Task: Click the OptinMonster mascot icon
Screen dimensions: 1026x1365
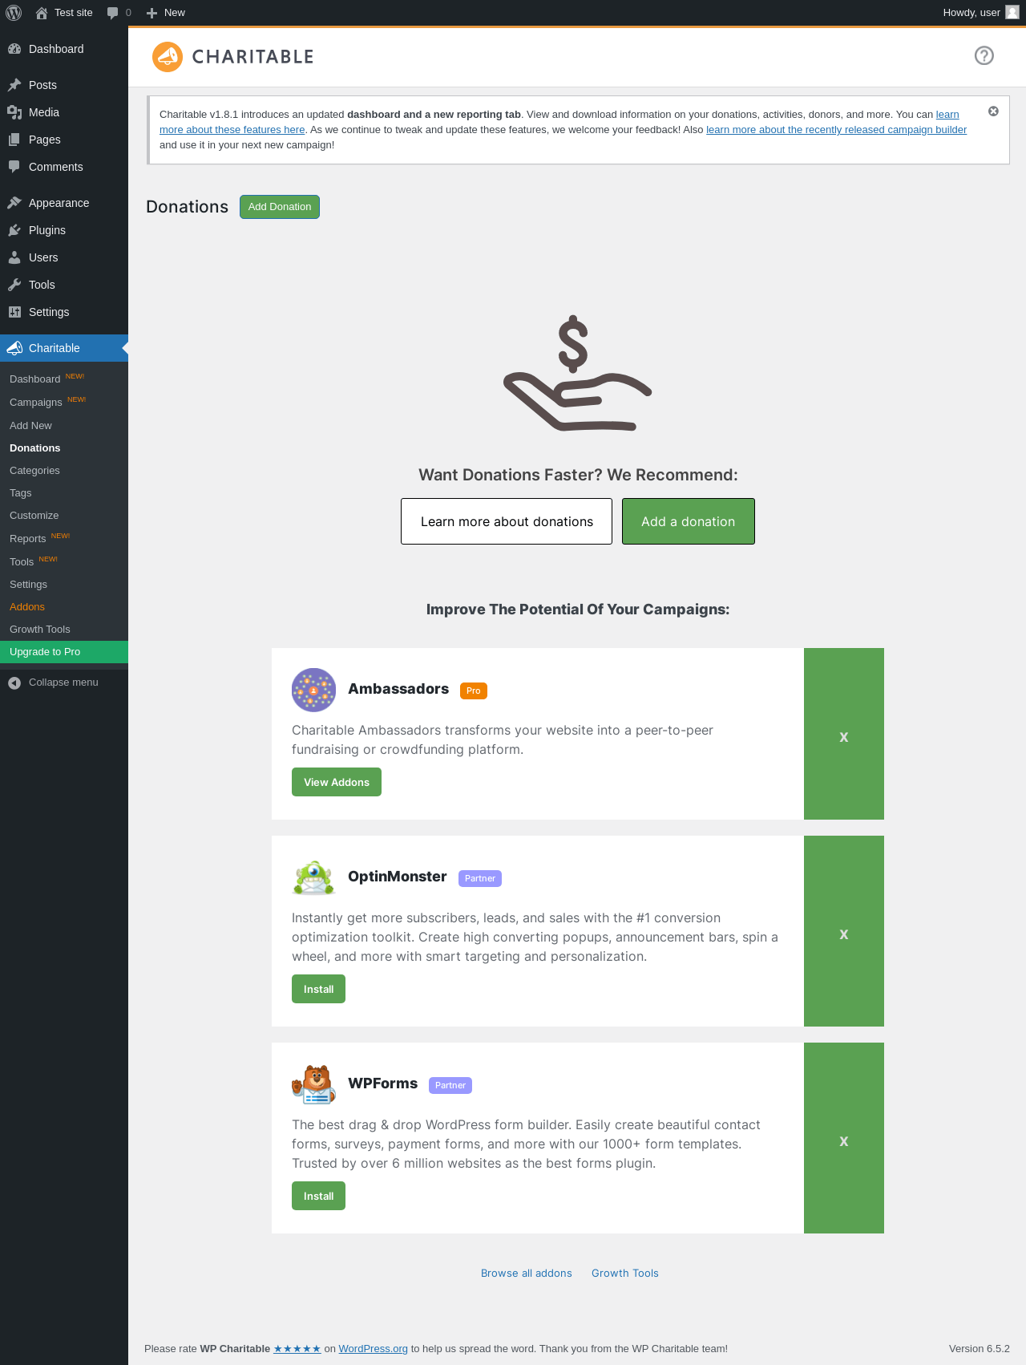Action: pyautogui.click(x=313, y=877)
